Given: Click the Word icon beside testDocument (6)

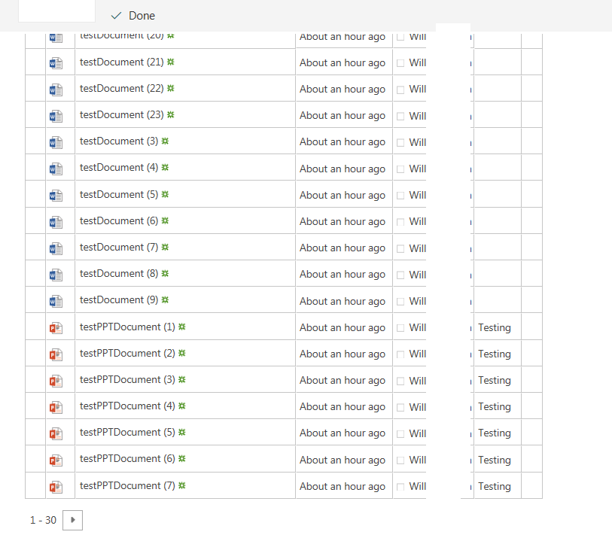Looking at the screenshot, I should click(x=56, y=222).
